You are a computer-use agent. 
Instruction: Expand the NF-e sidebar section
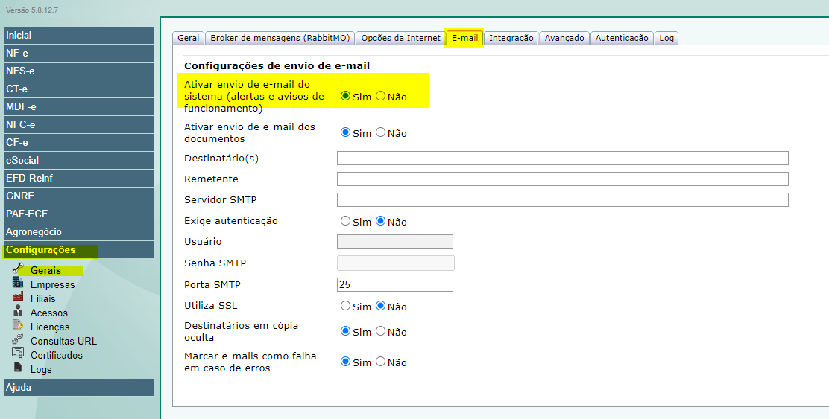pyautogui.click(x=78, y=53)
